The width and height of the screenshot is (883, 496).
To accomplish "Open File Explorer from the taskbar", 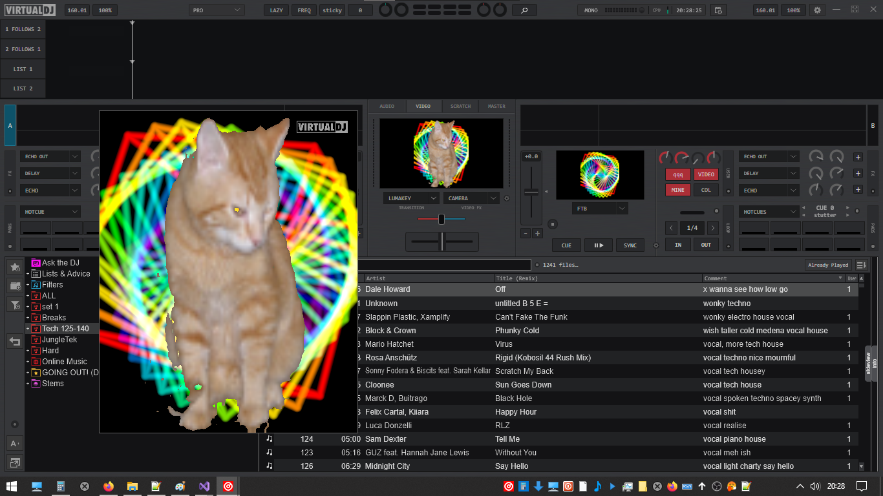I will 132,486.
